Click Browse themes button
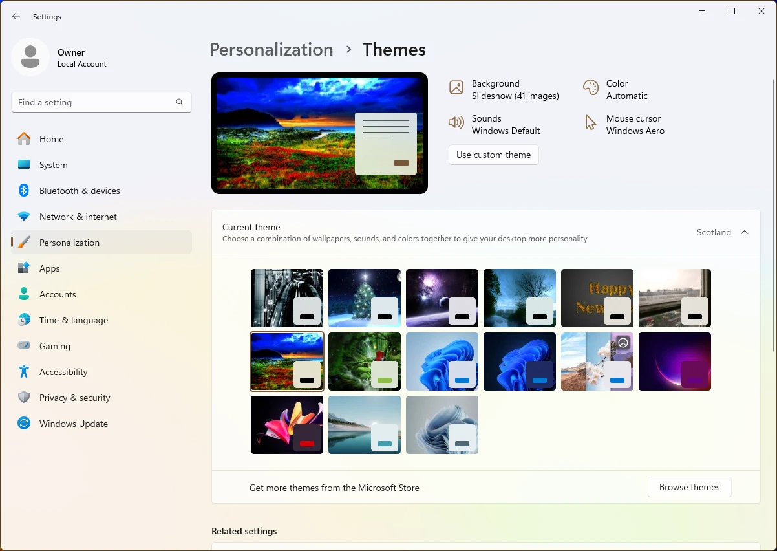The width and height of the screenshot is (777, 551). coord(690,487)
